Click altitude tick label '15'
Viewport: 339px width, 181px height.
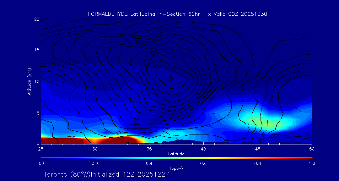pyautogui.click(x=36, y=50)
